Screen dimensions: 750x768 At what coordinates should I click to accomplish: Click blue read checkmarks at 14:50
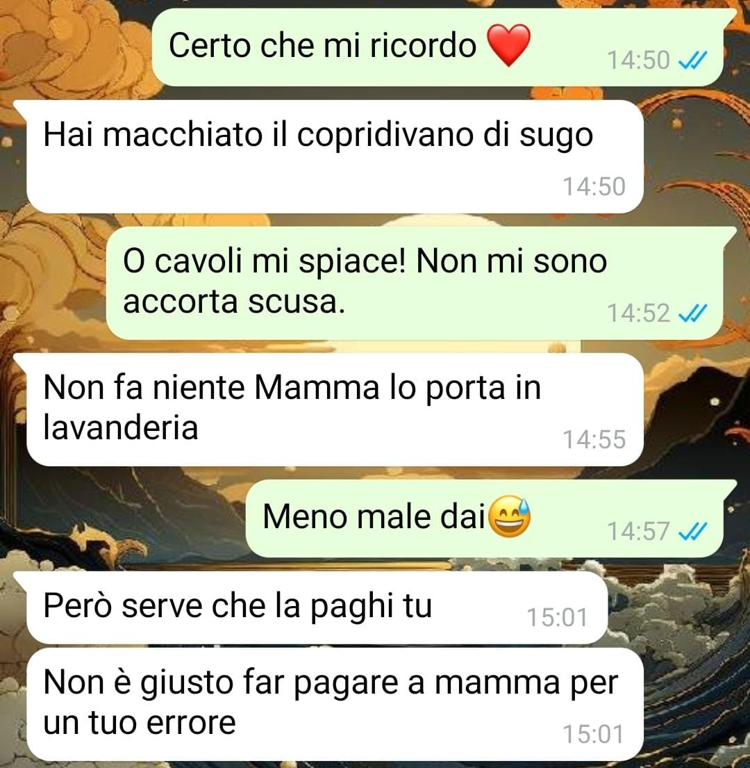[693, 60]
